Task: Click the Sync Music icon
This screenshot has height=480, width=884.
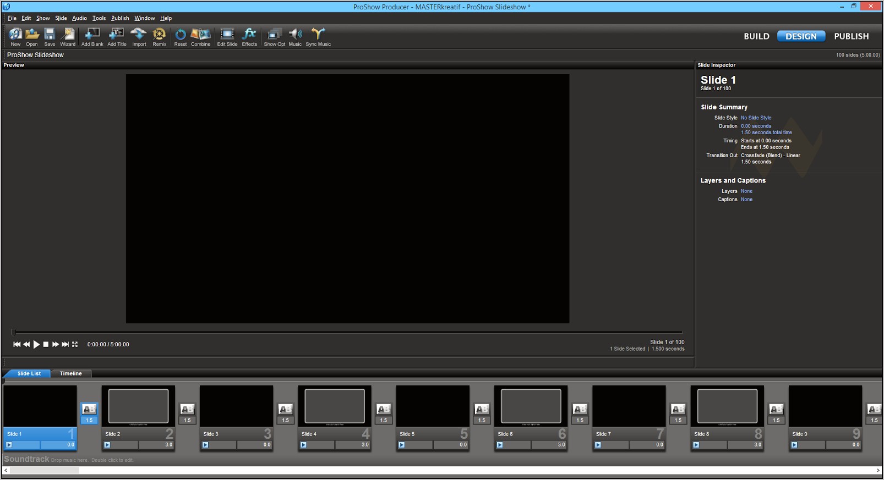Action: coord(318,37)
